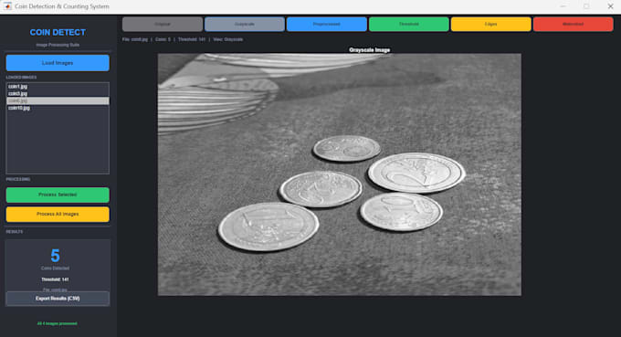Switch to the Grayscale view button

click(x=245, y=24)
